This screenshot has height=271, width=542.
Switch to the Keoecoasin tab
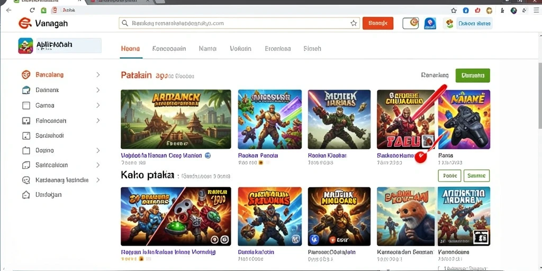169,49
